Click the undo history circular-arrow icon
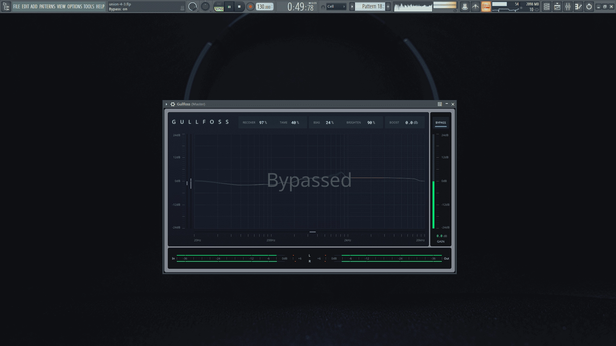 [x=589, y=6]
